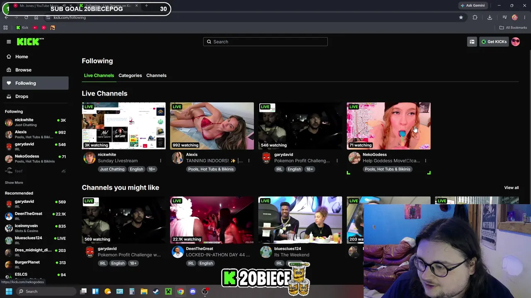Switch to the Channels tab

point(156,75)
